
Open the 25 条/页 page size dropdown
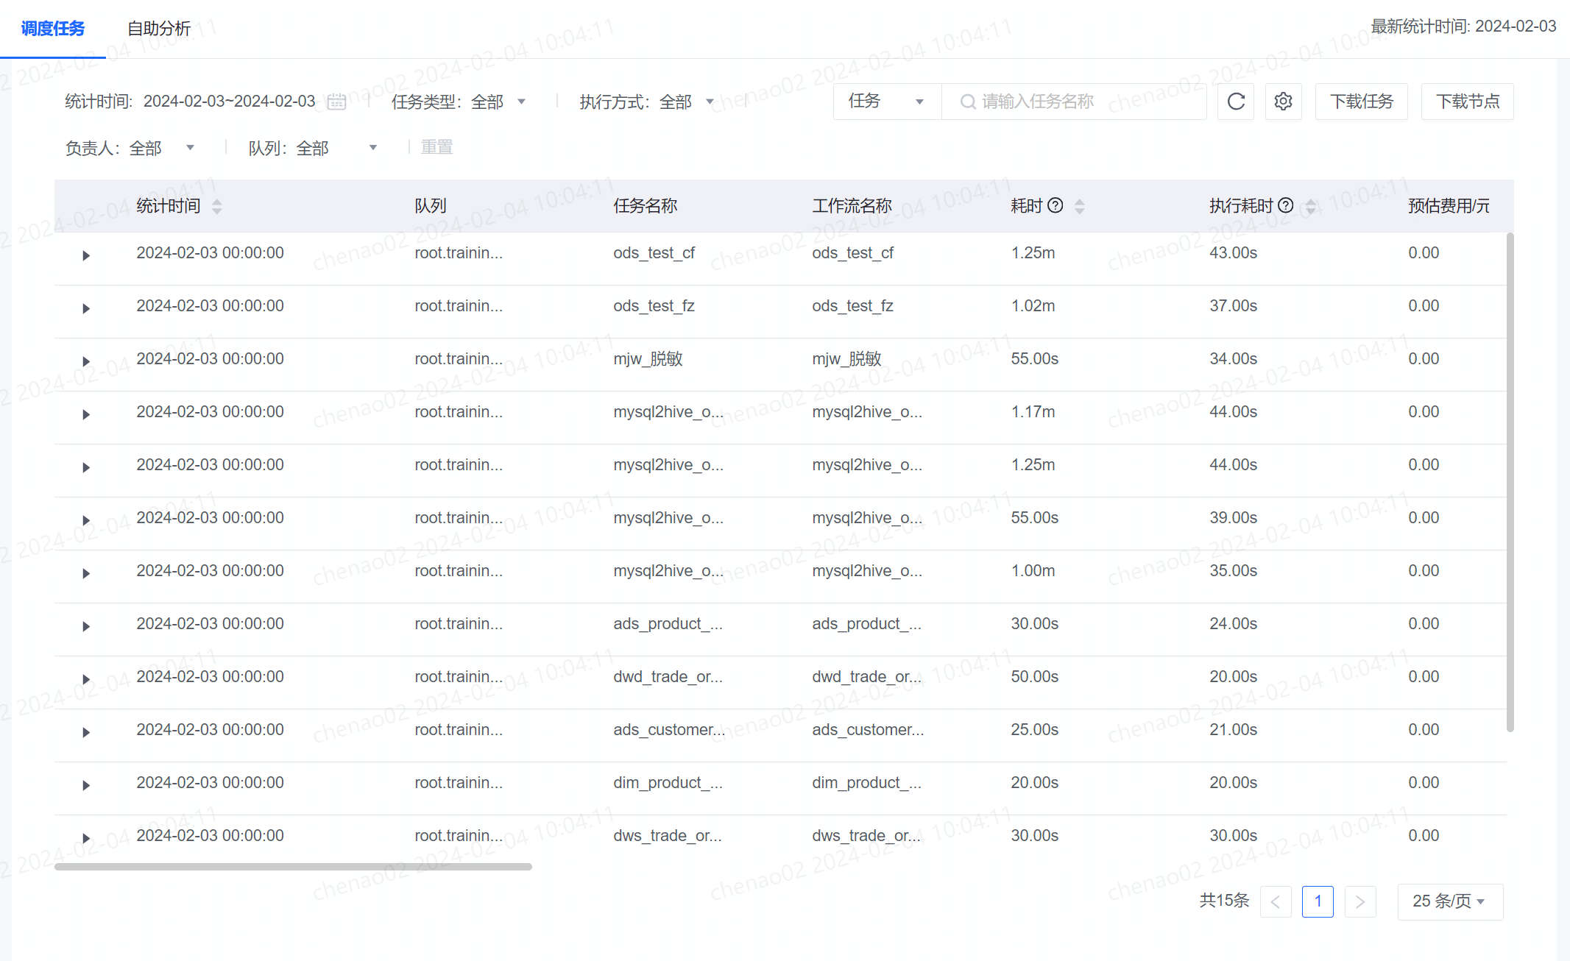pyautogui.click(x=1450, y=901)
